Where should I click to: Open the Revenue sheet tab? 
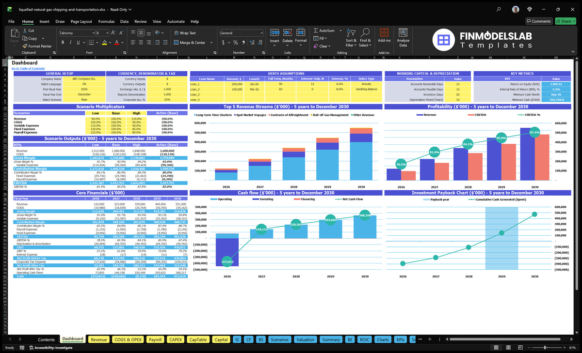[x=99, y=339]
